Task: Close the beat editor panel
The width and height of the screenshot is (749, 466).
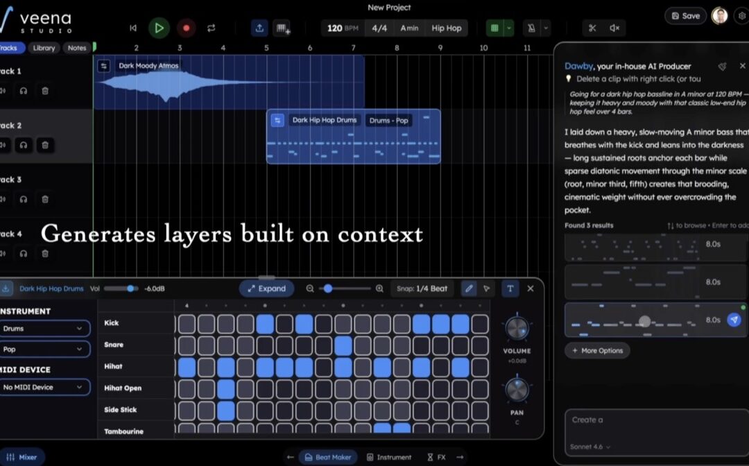Action: [x=531, y=288]
